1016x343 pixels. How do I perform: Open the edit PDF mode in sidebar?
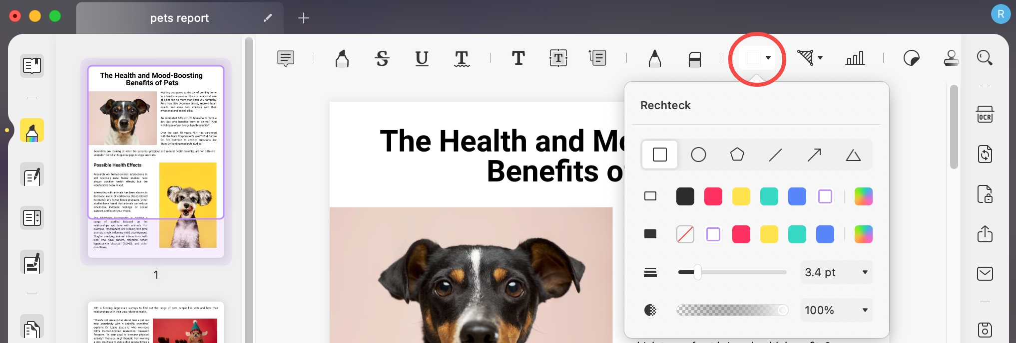coord(32,175)
